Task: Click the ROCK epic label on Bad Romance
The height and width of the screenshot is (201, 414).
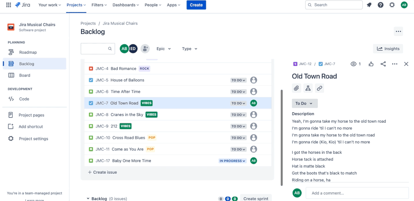Action: 145,69
